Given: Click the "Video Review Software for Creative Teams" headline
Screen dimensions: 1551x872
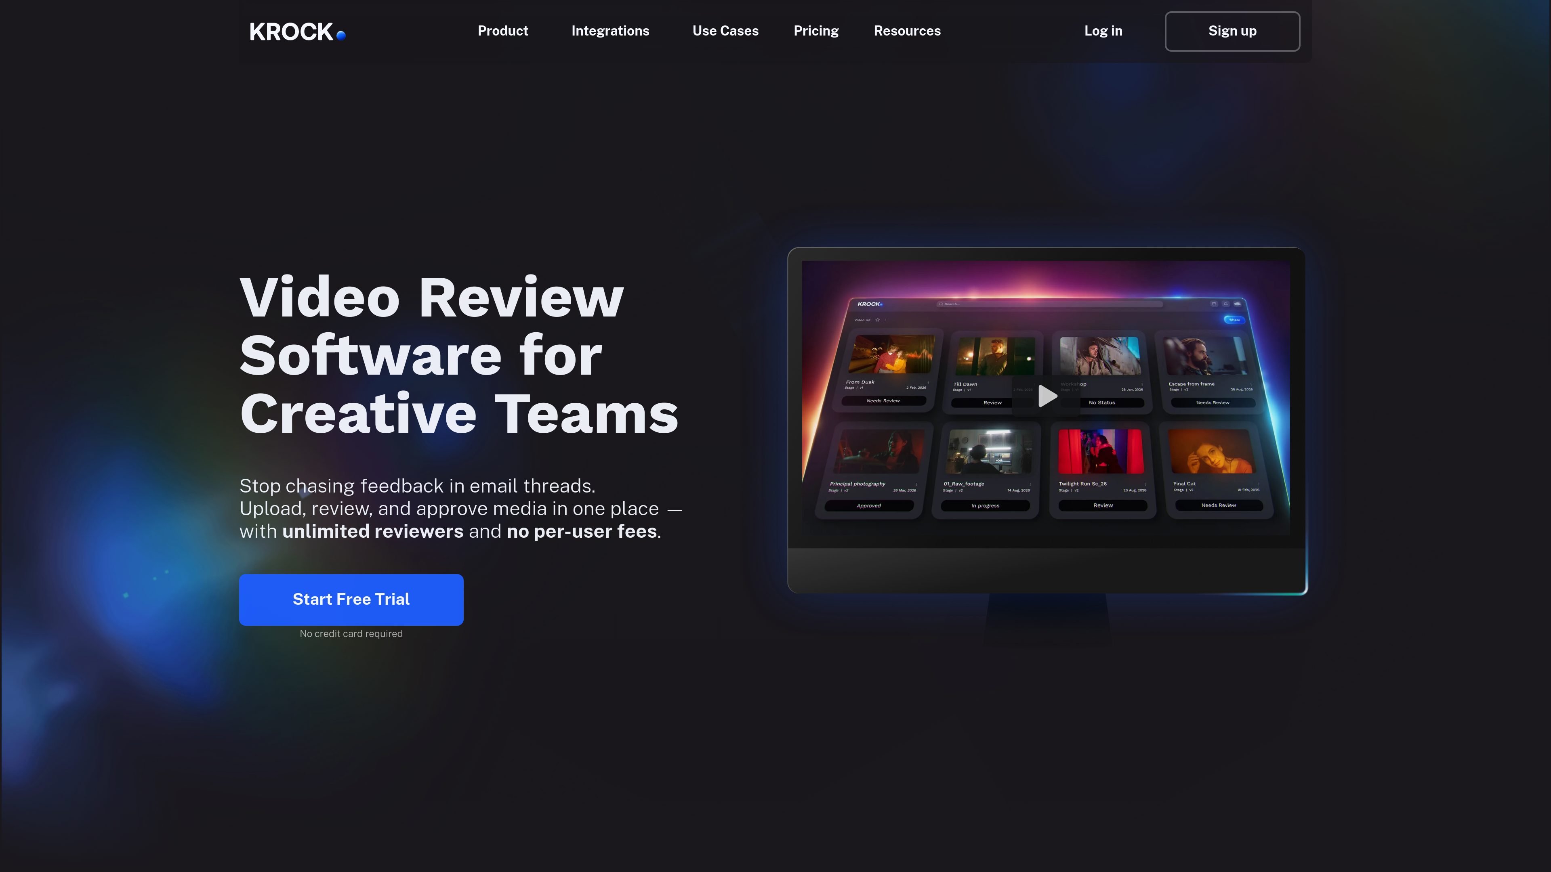Looking at the screenshot, I should 459,355.
